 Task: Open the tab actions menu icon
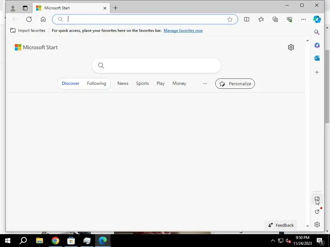pyautogui.click(x=25, y=8)
